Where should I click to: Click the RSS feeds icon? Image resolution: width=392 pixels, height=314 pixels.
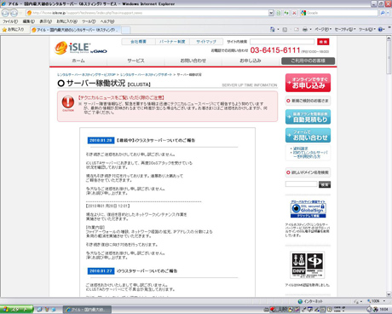[285, 29]
